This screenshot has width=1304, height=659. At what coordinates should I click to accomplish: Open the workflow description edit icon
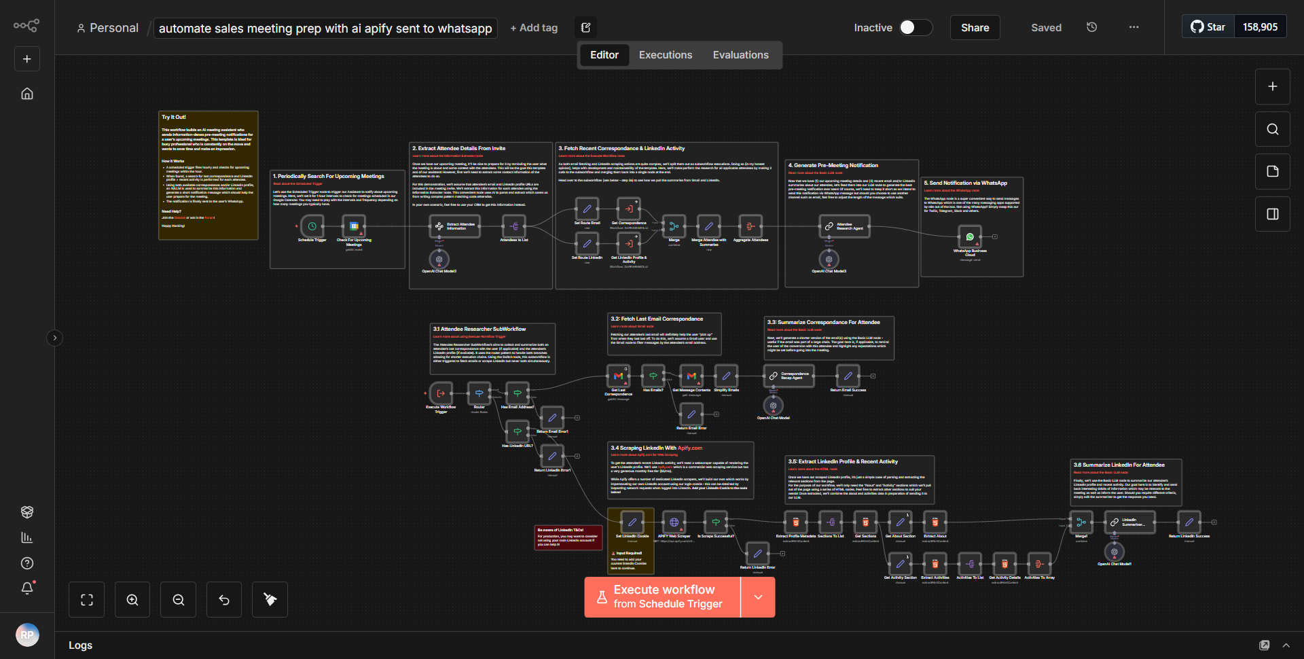pyautogui.click(x=586, y=28)
